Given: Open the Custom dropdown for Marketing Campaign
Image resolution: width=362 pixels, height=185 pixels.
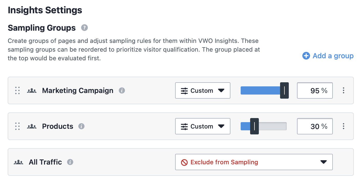Looking at the screenshot, I should 203,90.
